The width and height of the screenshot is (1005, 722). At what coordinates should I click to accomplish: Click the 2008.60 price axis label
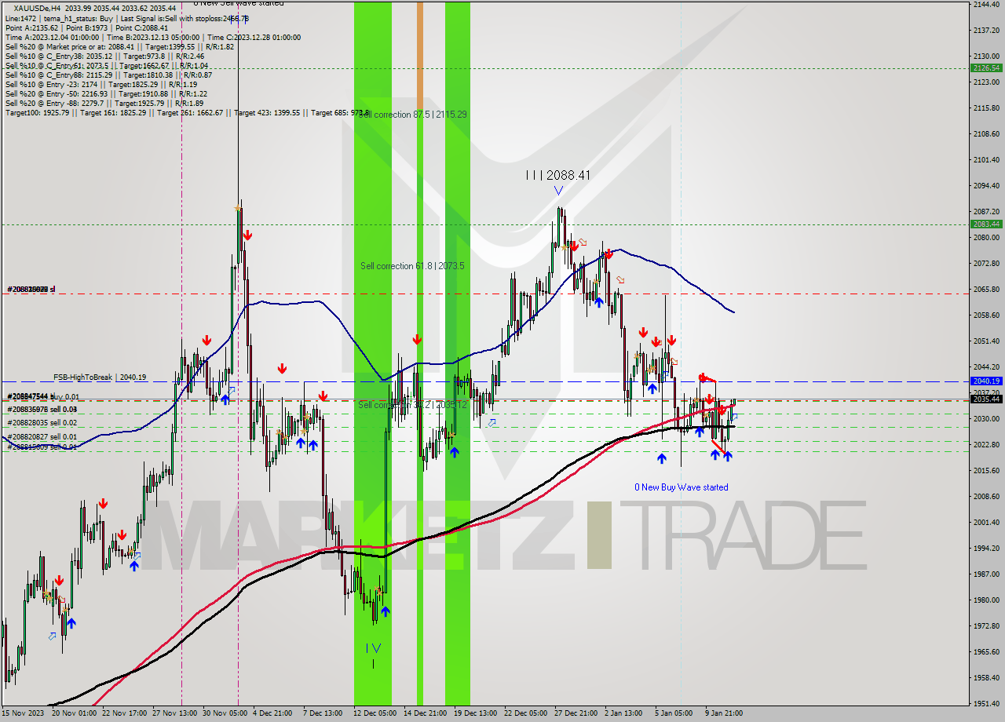pos(986,496)
